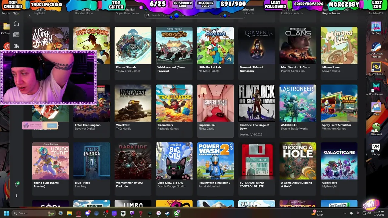Open the Windows Start menu
Screen dimensions: 388x218
6,213
